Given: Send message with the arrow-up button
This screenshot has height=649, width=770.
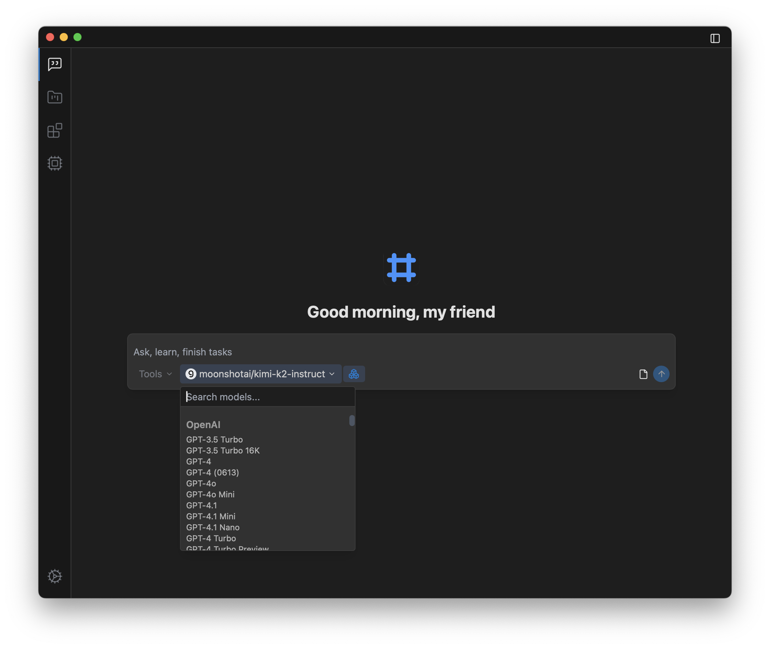Looking at the screenshot, I should 661,374.
